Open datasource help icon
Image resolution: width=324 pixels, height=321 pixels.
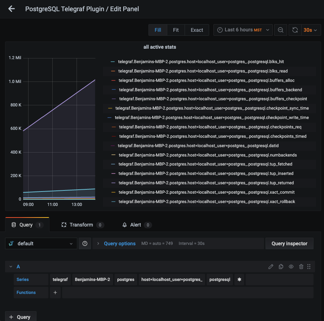click(x=85, y=243)
